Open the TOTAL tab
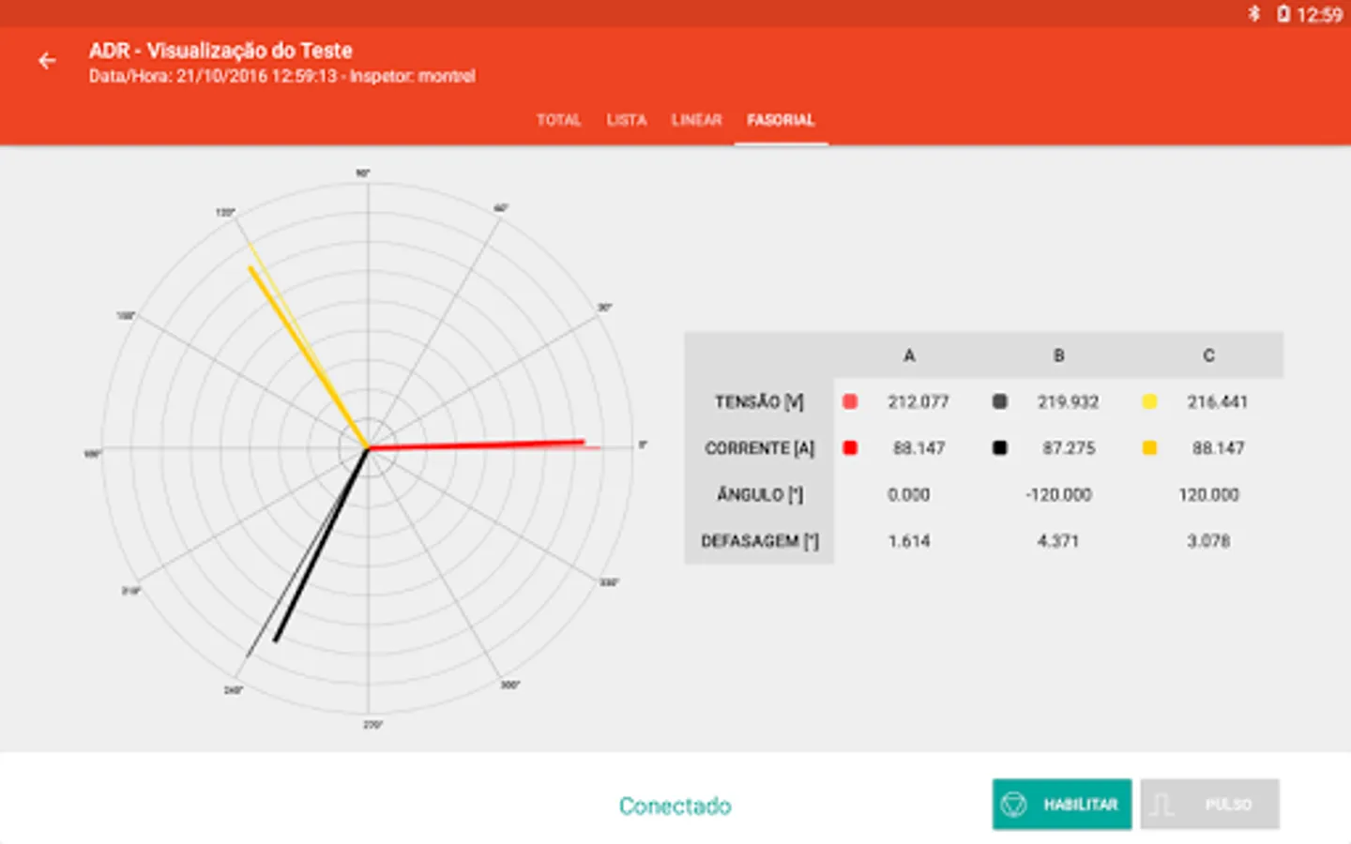The width and height of the screenshot is (1351, 844). tap(558, 120)
